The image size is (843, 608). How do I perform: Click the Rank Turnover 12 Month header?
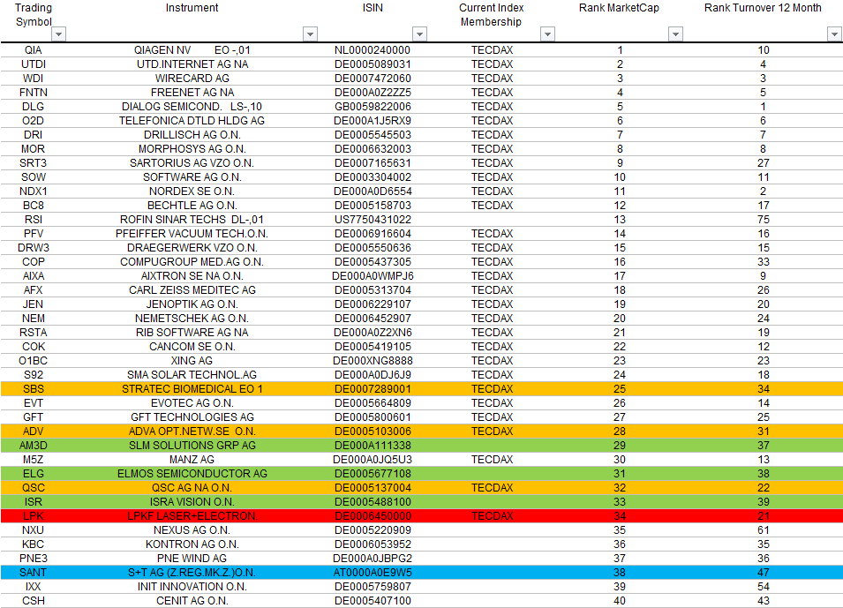click(x=761, y=8)
